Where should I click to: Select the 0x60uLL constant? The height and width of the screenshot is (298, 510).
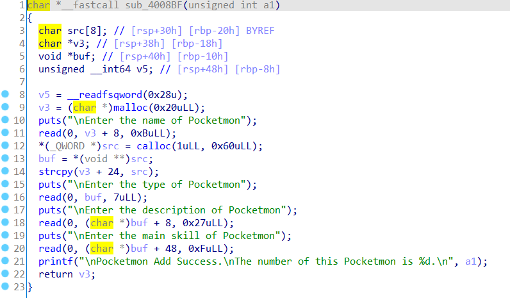pyautogui.click(x=231, y=146)
